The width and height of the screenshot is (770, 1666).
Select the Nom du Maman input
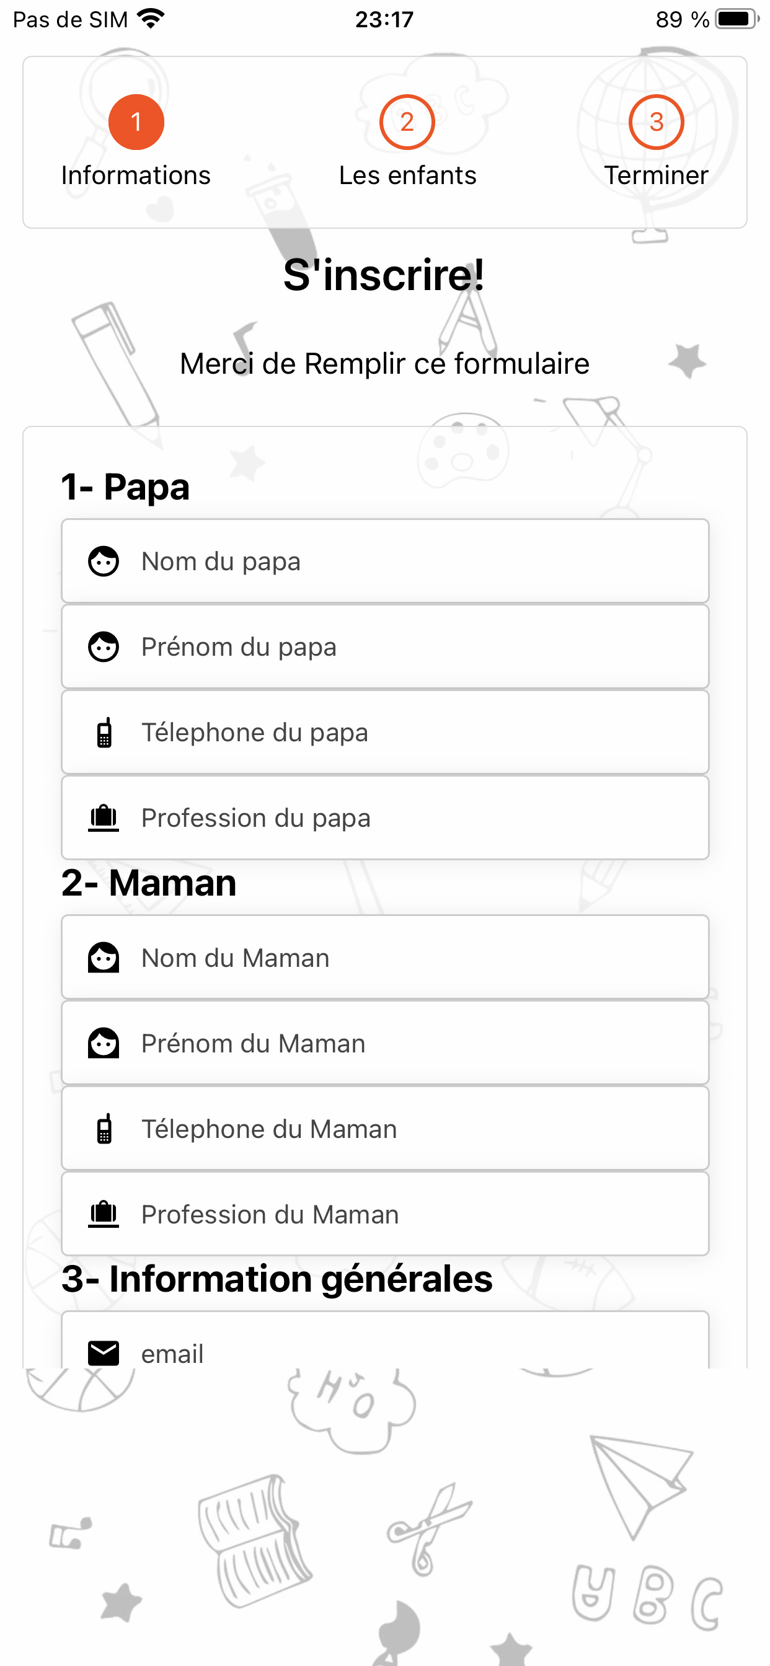pos(385,958)
